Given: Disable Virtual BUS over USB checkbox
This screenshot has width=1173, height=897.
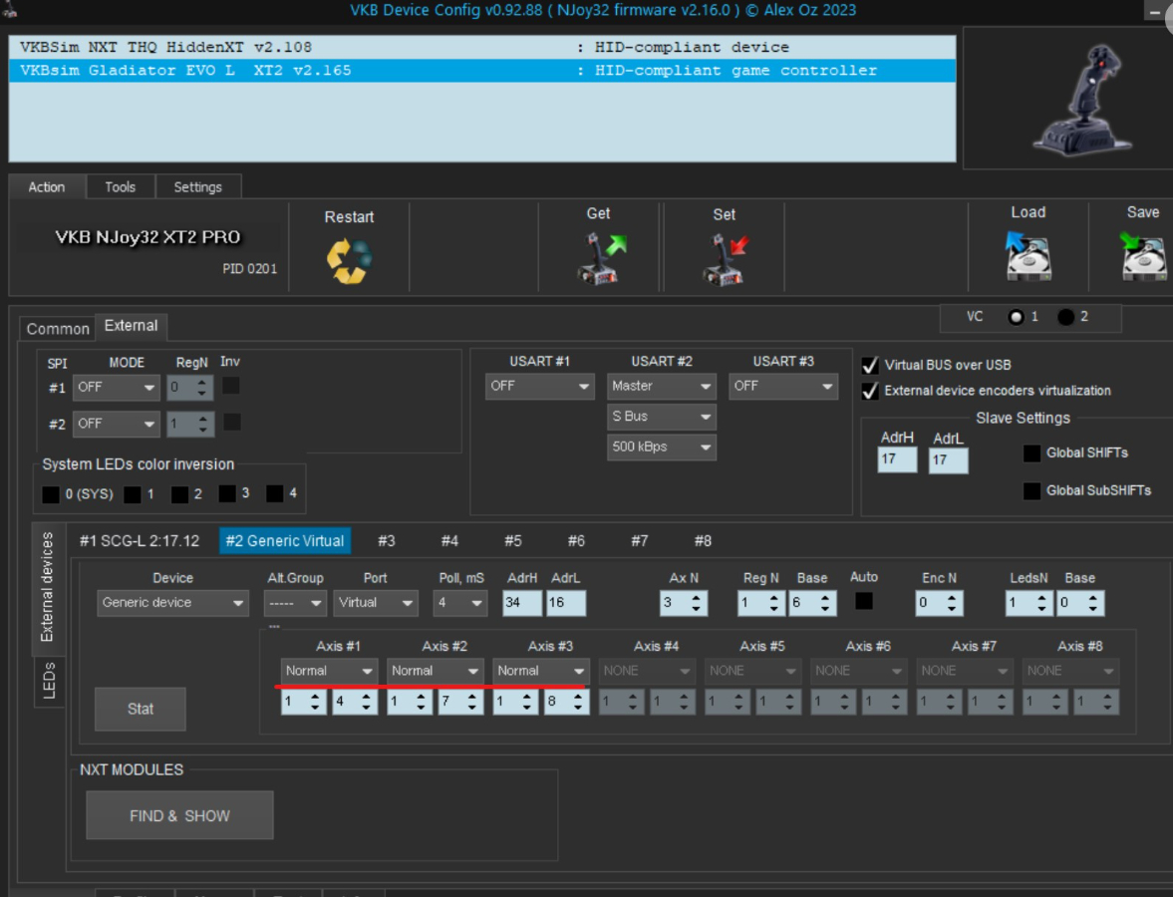Looking at the screenshot, I should point(870,365).
